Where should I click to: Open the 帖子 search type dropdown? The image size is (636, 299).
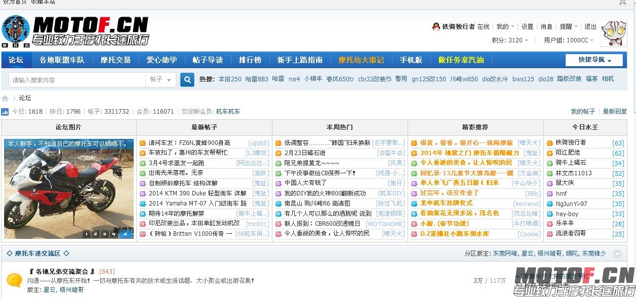pyautogui.click(x=161, y=80)
